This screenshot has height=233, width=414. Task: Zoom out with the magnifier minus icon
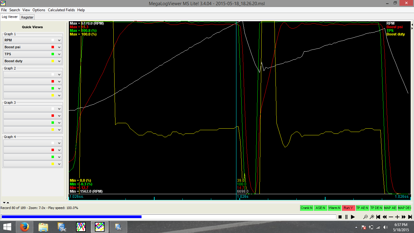[x=366, y=217]
